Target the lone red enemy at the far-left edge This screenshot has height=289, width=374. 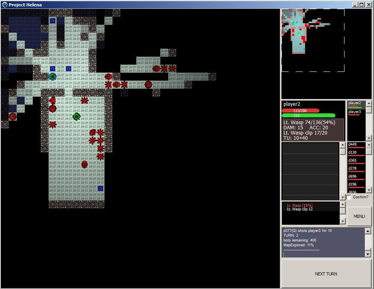pyautogui.click(x=13, y=117)
